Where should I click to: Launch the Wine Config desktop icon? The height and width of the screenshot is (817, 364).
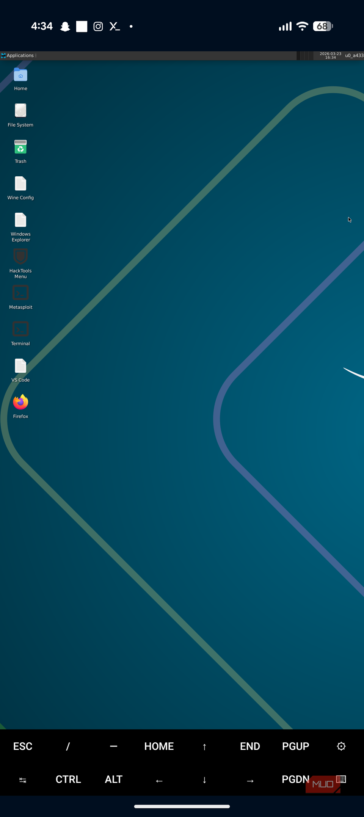click(20, 184)
